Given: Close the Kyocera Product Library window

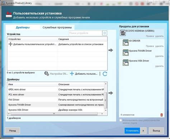Looking at the screenshot, I should (x=164, y=2).
